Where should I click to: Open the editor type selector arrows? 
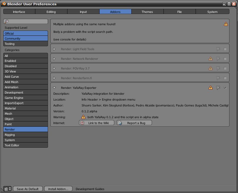[x=10, y=189]
